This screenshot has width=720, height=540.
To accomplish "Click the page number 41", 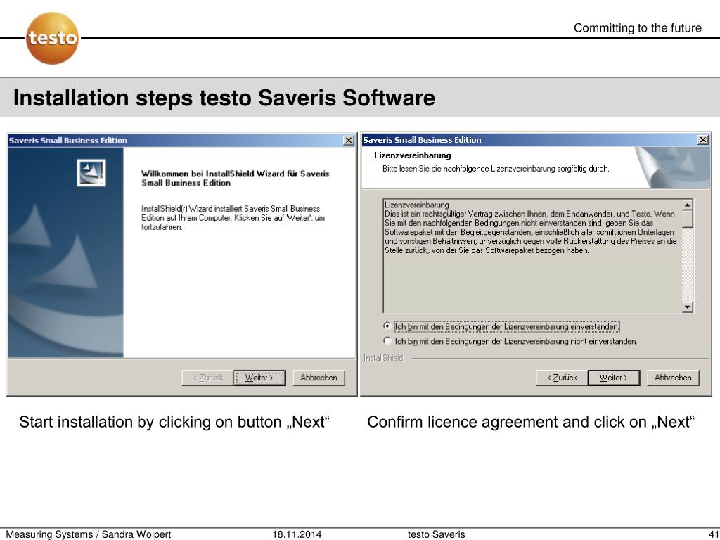I will coord(714,534).
